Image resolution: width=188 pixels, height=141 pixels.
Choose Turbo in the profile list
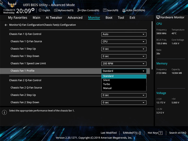124,84
